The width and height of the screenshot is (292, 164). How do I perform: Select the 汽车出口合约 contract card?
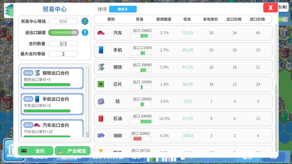pyautogui.click(x=52, y=128)
